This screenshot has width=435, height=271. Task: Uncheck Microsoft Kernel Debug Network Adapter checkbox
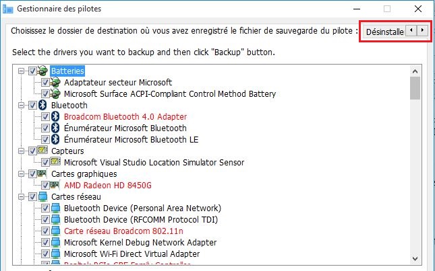45,242
